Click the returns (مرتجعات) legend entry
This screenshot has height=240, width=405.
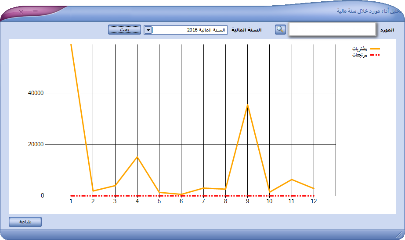pyautogui.click(x=366, y=55)
